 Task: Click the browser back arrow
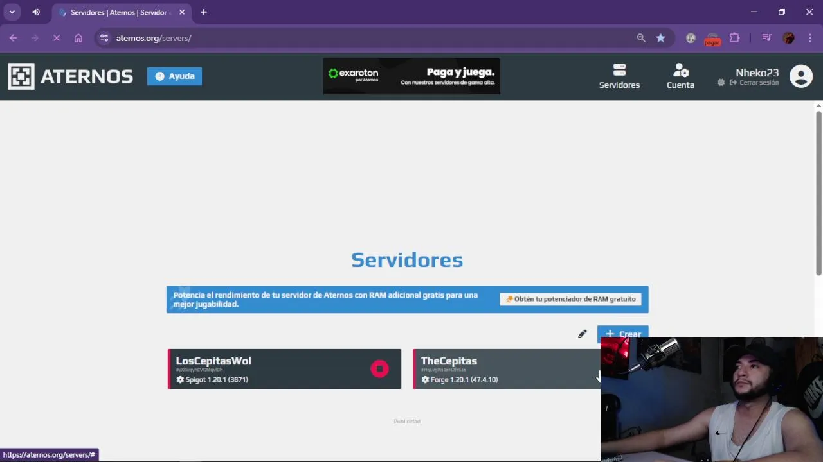coord(13,38)
